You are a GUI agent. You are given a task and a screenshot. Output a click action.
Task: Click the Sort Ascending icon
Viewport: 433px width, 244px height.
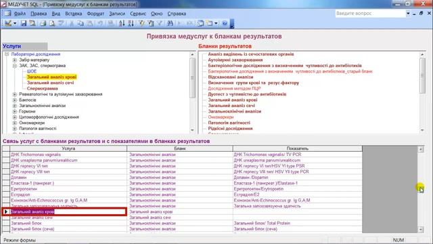click(122, 23)
